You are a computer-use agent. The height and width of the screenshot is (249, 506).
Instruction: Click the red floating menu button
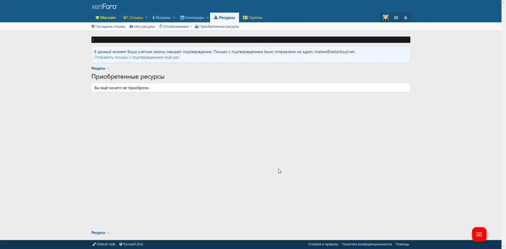coord(479,234)
